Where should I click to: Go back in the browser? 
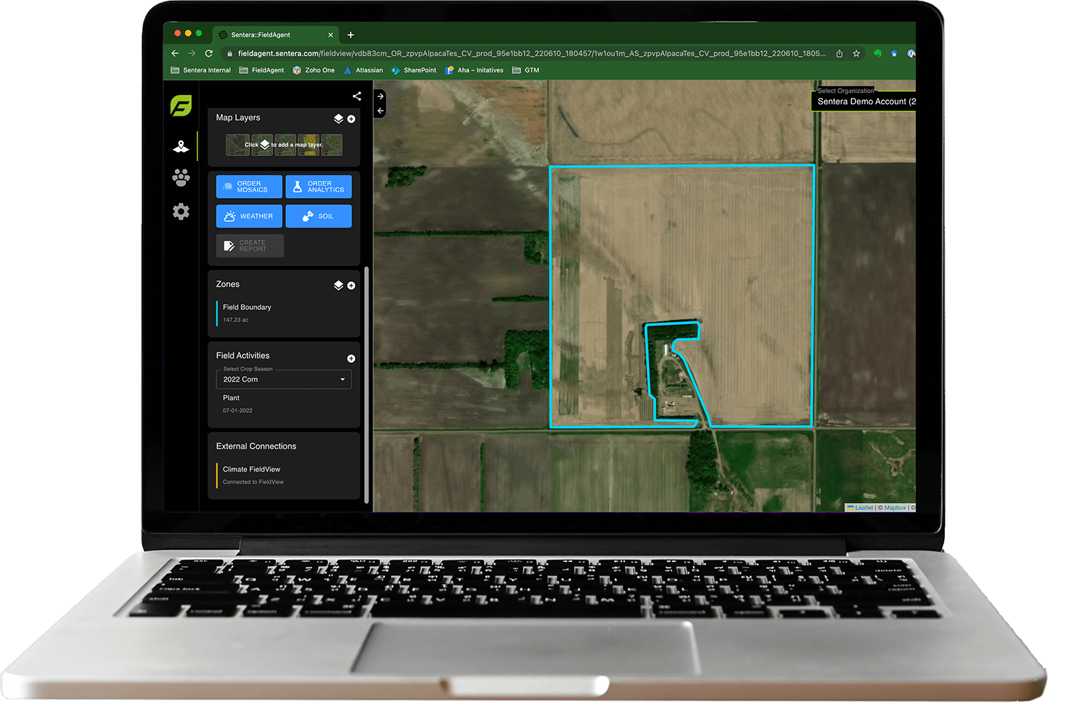click(175, 53)
